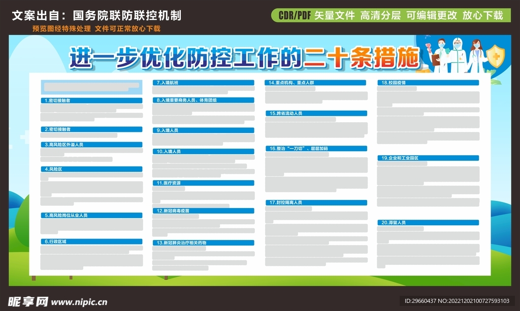
Task: Click the "20.滞留人员" heading
Action: [x=428, y=223]
